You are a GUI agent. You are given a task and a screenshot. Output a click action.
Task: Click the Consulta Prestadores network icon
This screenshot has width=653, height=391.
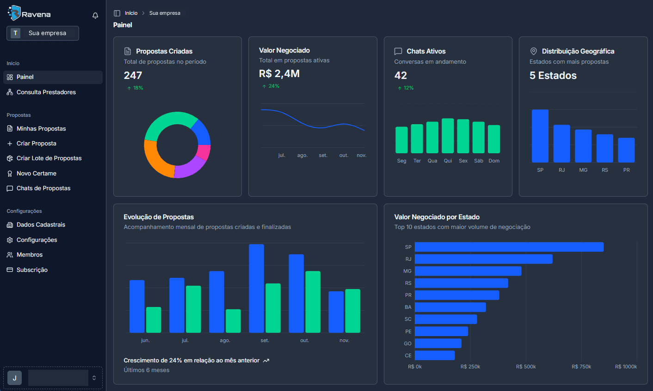[x=10, y=92]
